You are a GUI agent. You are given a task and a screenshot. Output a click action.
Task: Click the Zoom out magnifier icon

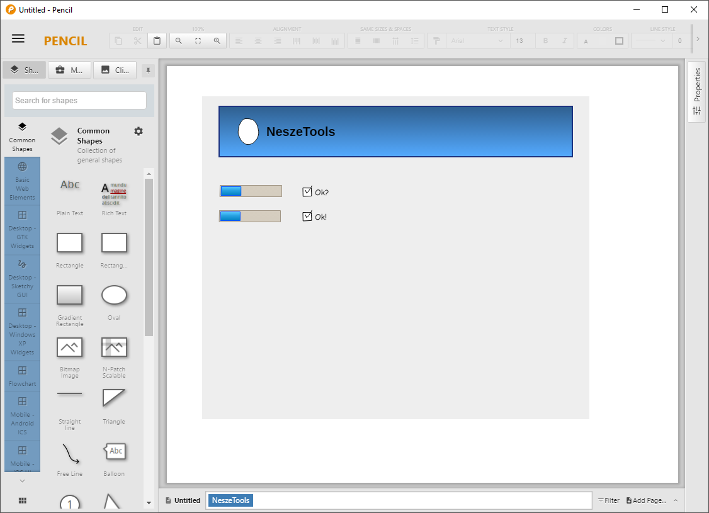179,41
